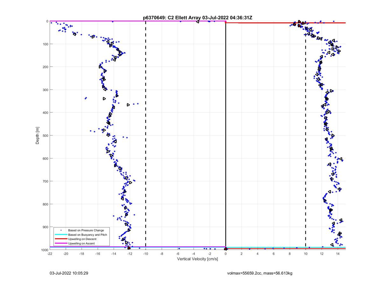Click the '-10' velocity tick label
This screenshot has width=382, height=281.
145,254
